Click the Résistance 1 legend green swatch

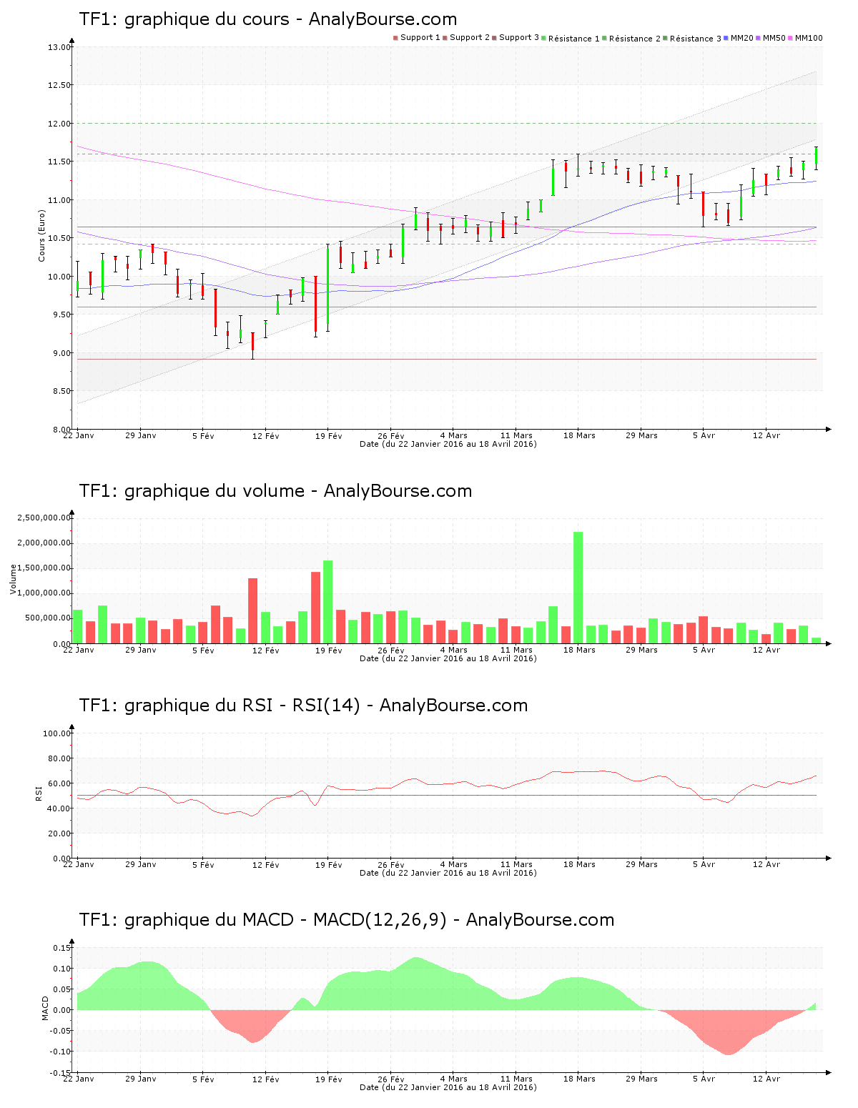[544, 38]
